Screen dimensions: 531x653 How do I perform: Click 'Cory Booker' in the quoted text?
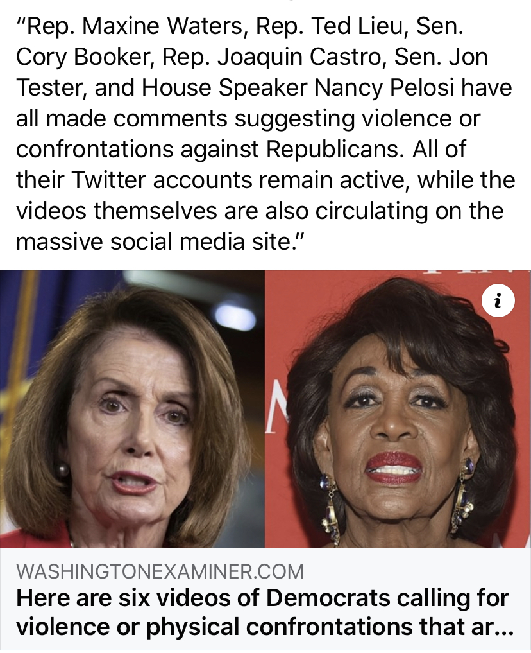(82, 57)
